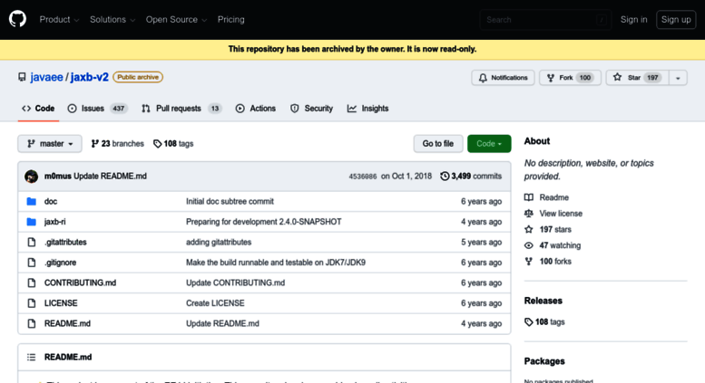
Task: Open the Releases heading link
Action: click(543, 301)
